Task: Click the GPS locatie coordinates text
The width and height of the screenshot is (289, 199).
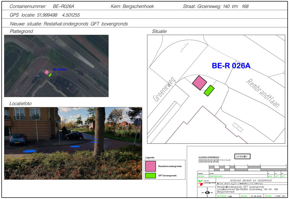Action: pyautogui.click(x=45, y=15)
